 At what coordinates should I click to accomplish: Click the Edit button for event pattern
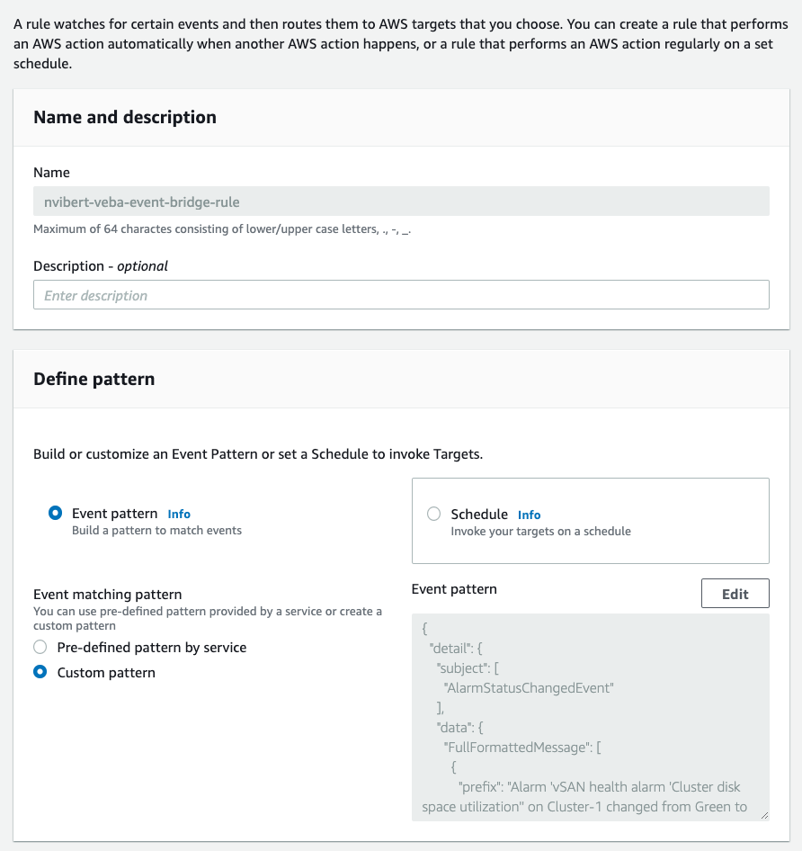735,594
